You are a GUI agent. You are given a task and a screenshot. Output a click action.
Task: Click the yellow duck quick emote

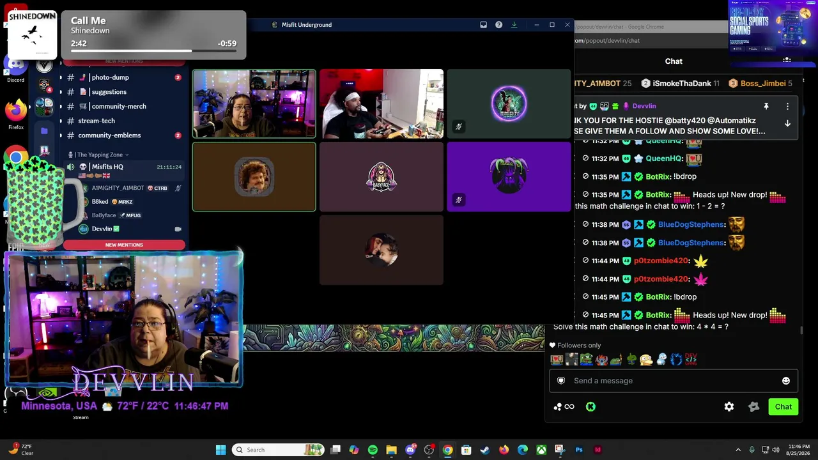point(646,360)
